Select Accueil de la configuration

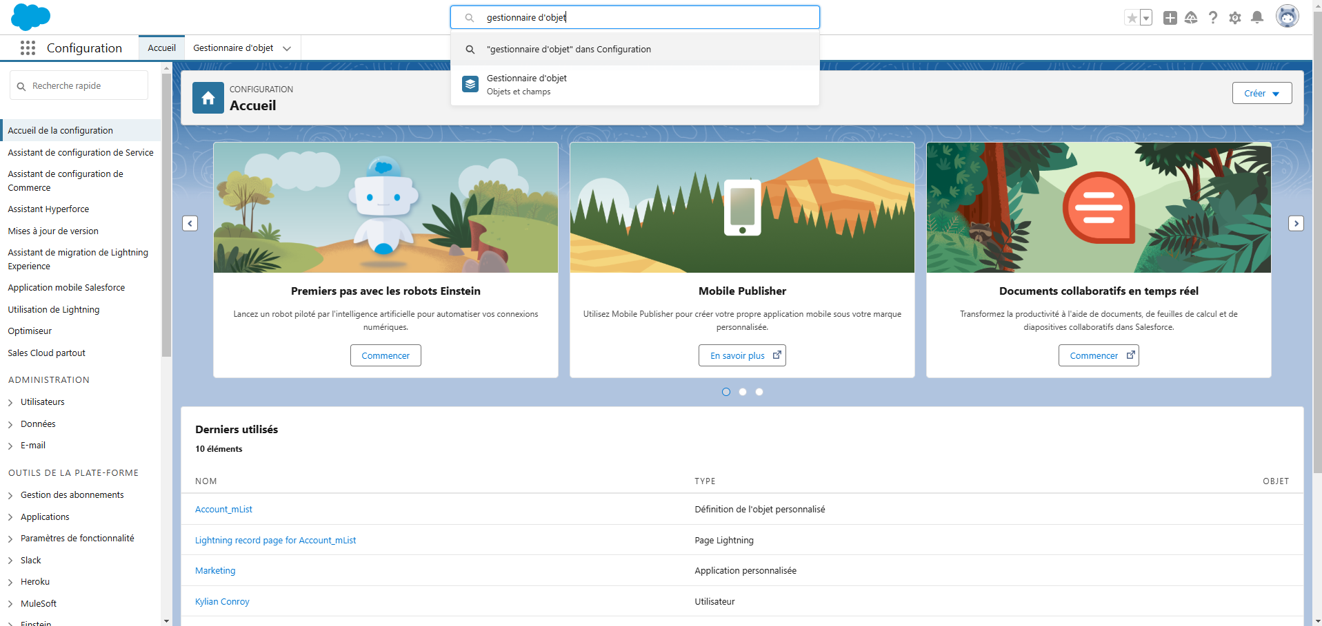point(81,130)
